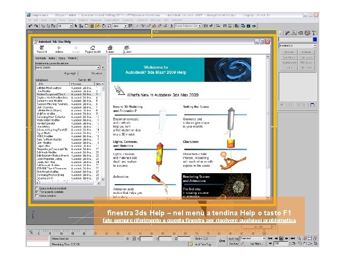The image size is (345, 259).
Task: Select 'Cloth Overview' in search results
Action: (45, 107)
